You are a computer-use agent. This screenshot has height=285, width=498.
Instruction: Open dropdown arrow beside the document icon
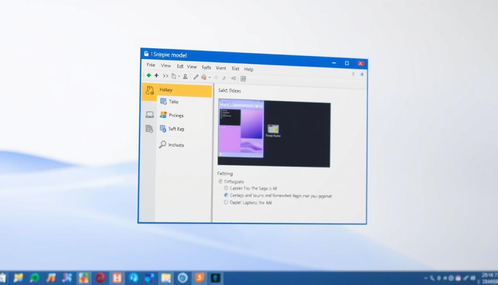[x=179, y=76]
